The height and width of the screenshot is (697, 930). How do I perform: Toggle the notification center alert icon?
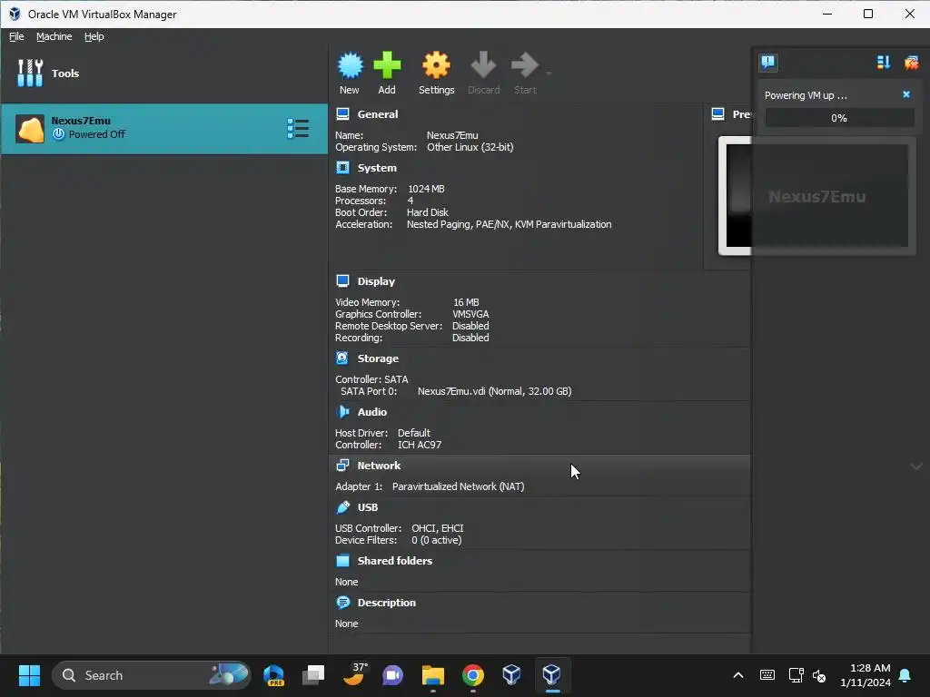768,63
